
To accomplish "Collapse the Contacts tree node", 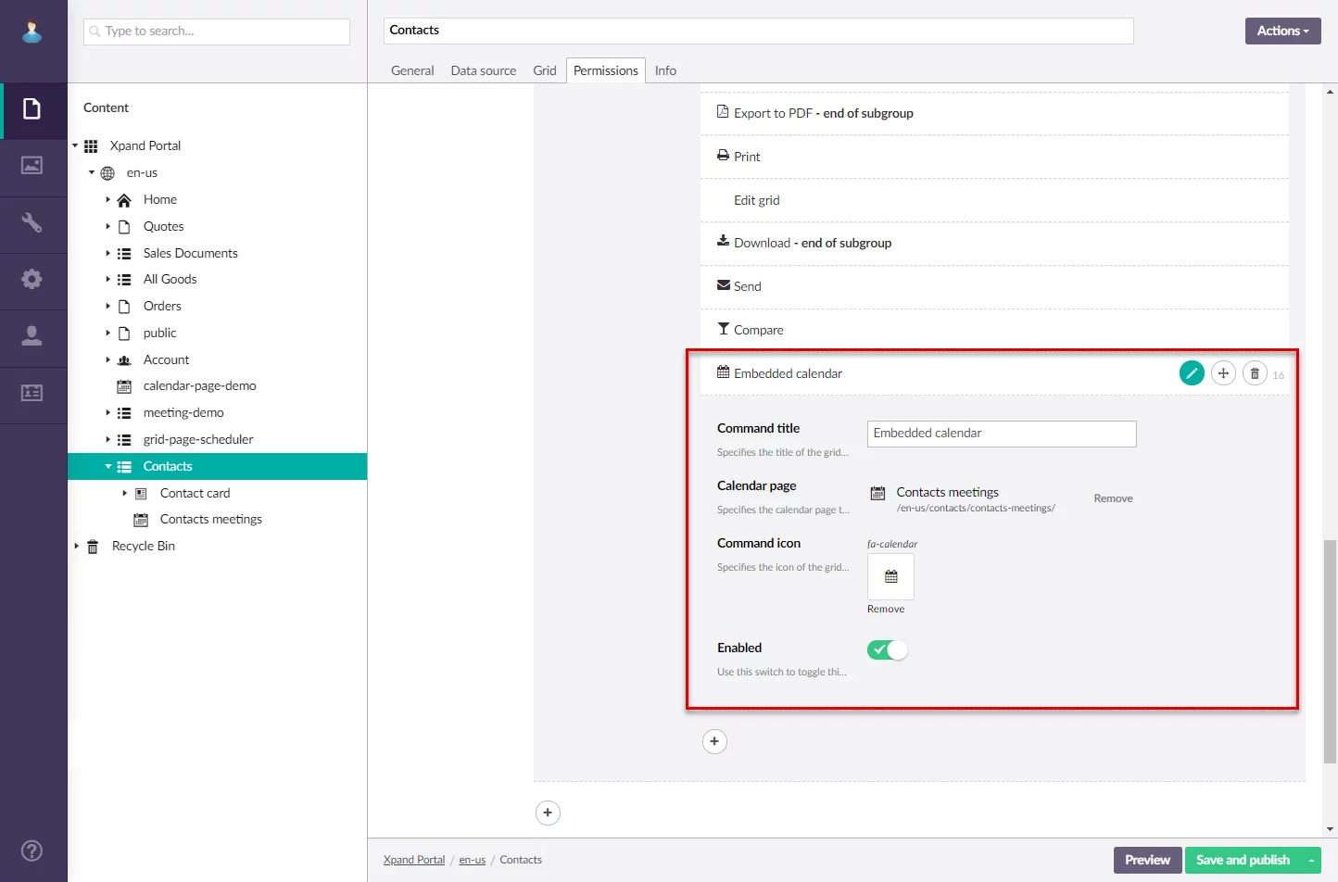I will pos(108,466).
